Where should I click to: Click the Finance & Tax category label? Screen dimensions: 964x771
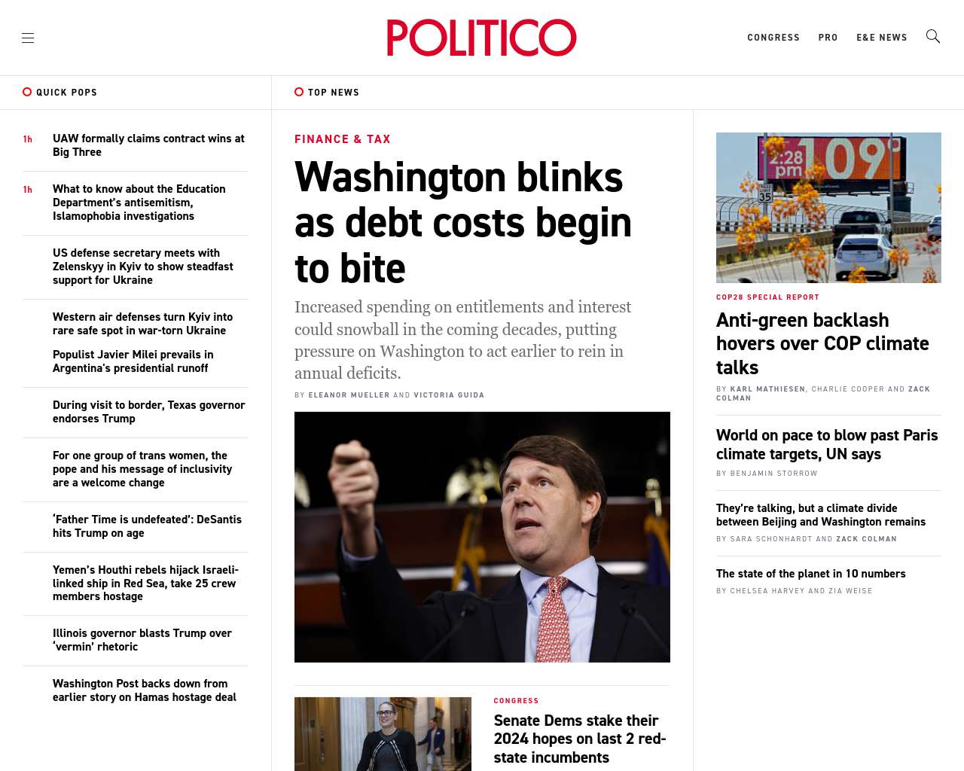click(343, 139)
